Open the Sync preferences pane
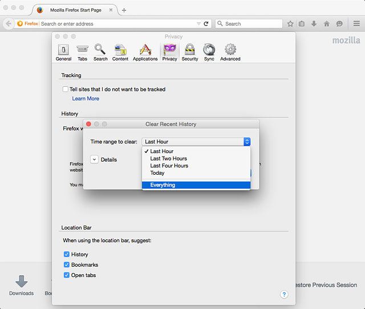The image size is (365, 309). click(x=209, y=53)
